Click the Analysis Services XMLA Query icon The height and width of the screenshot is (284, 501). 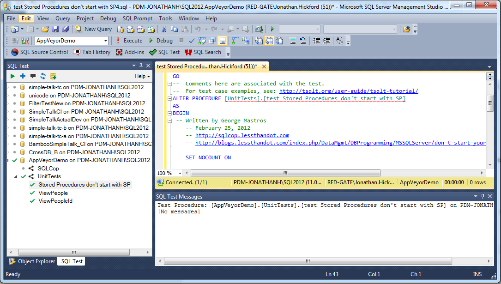(151, 30)
